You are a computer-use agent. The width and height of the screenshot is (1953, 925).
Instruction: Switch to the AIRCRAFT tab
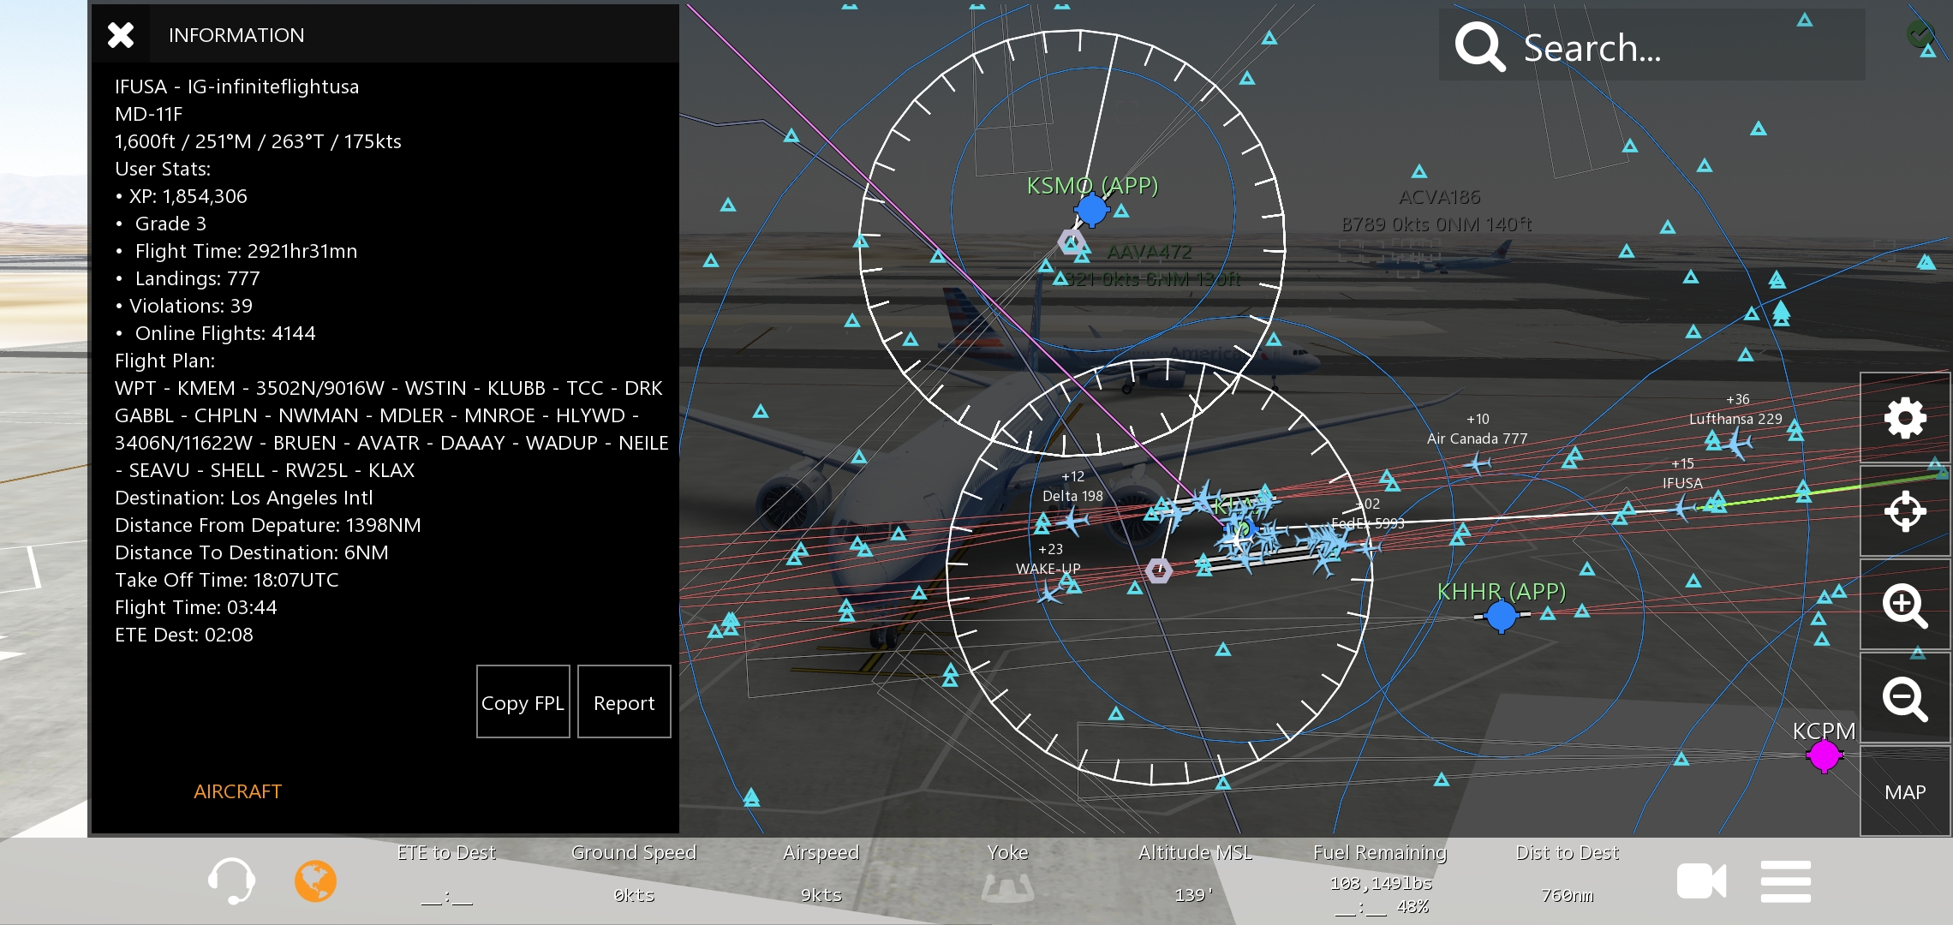click(237, 791)
